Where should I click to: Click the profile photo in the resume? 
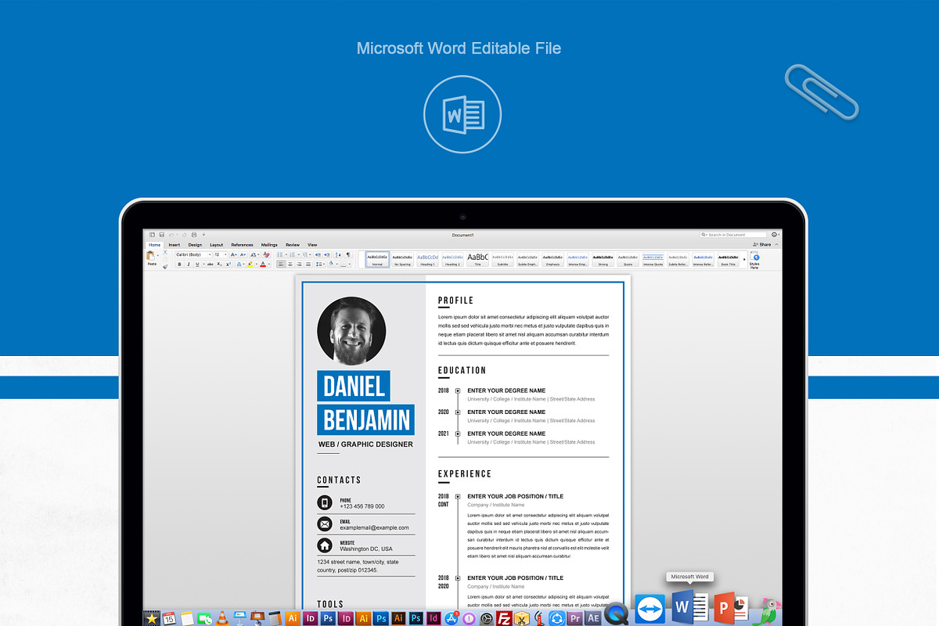point(351,331)
